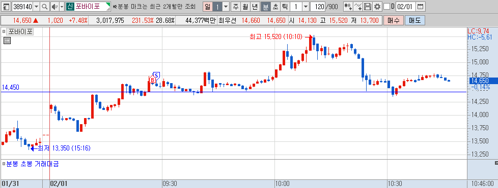The height and width of the screenshot is (188, 498).
Task: Open the add candlestick chart icon
Action: (348, 6)
